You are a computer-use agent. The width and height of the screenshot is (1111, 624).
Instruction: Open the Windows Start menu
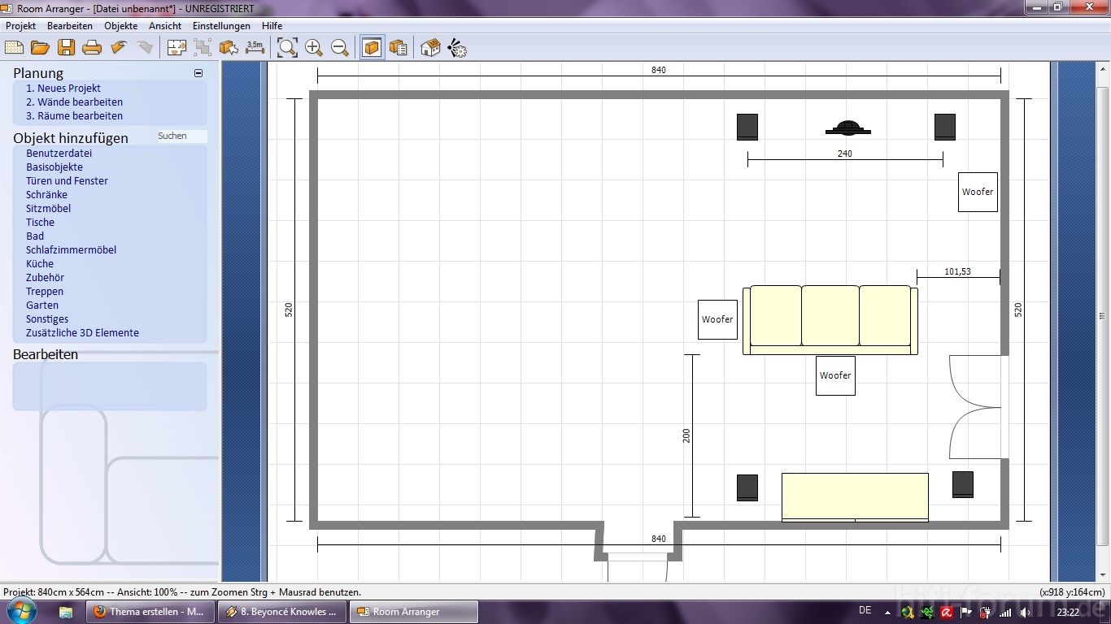[x=21, y=611]
